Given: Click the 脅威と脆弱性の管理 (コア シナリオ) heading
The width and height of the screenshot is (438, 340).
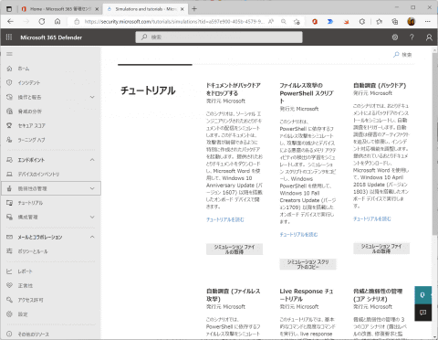Looking at the screenshot, I should [x=378, y=295].
